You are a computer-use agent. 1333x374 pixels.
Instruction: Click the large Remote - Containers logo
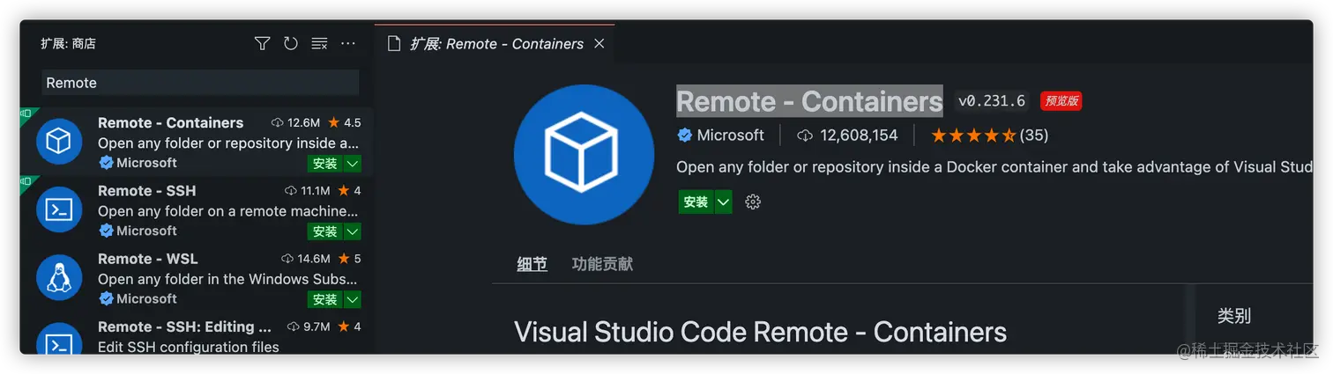[584, 155]
